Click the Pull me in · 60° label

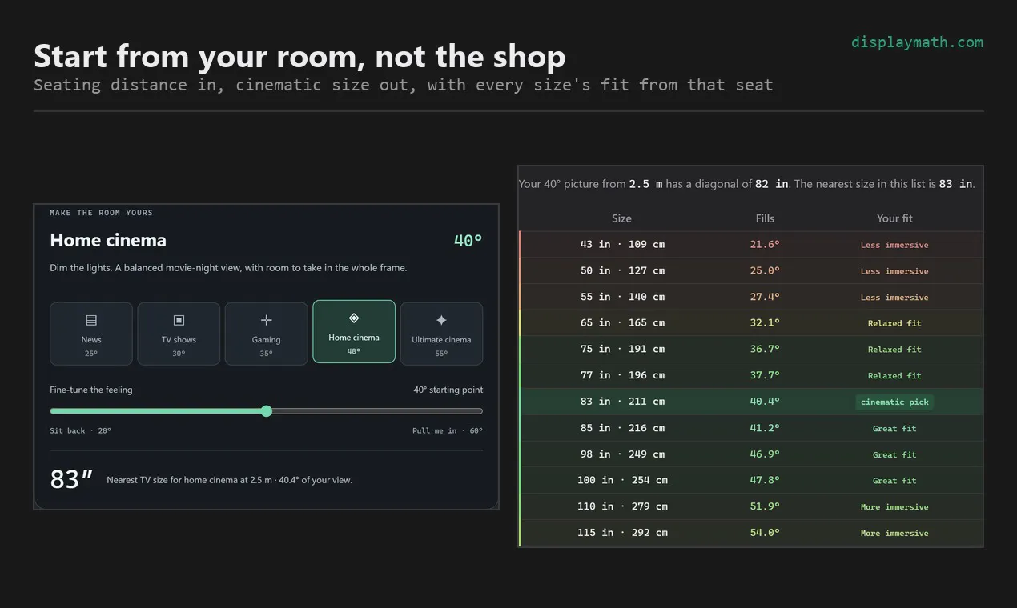tap(448, 430)
